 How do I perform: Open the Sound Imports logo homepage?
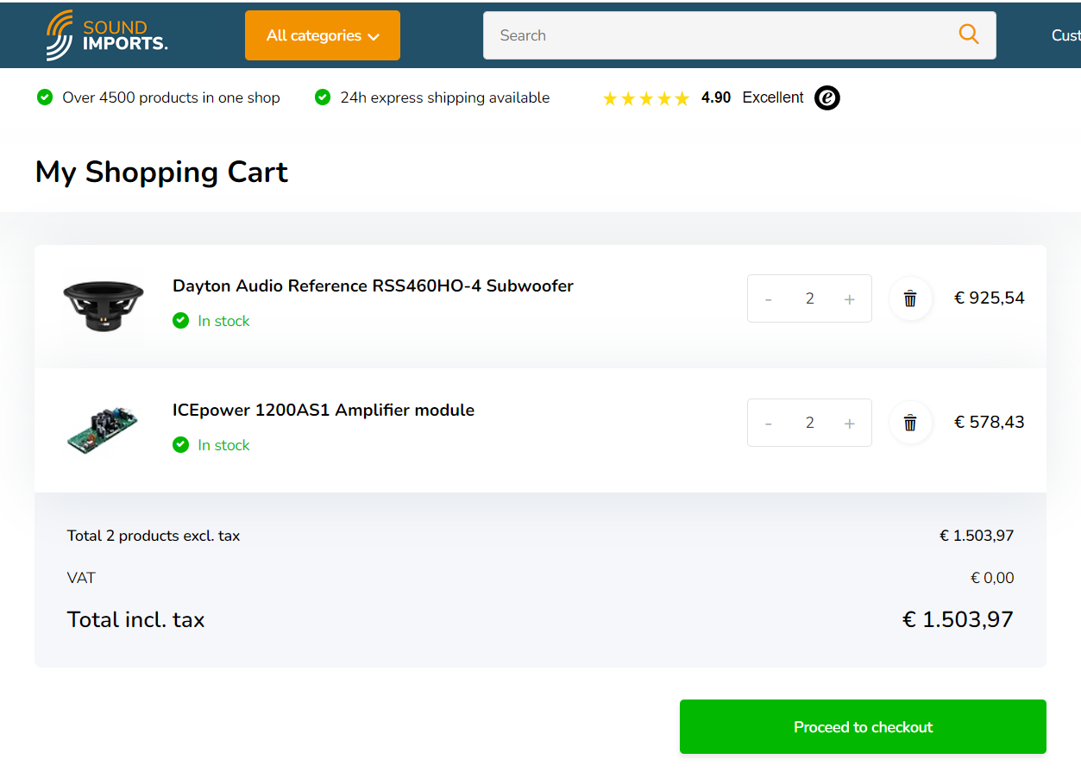click(x=107, y=35)
